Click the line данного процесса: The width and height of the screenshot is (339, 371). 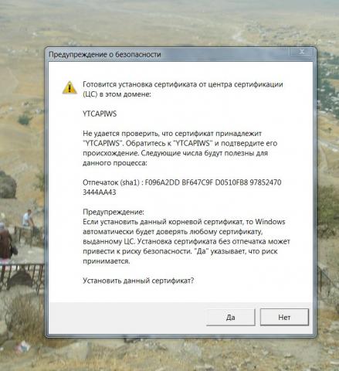(x=115, y=163)
